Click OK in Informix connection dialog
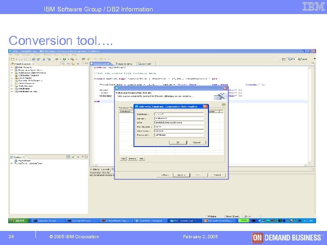Viewport: 327px width, 245px height. pyautogui.click(x=178, y=142)
